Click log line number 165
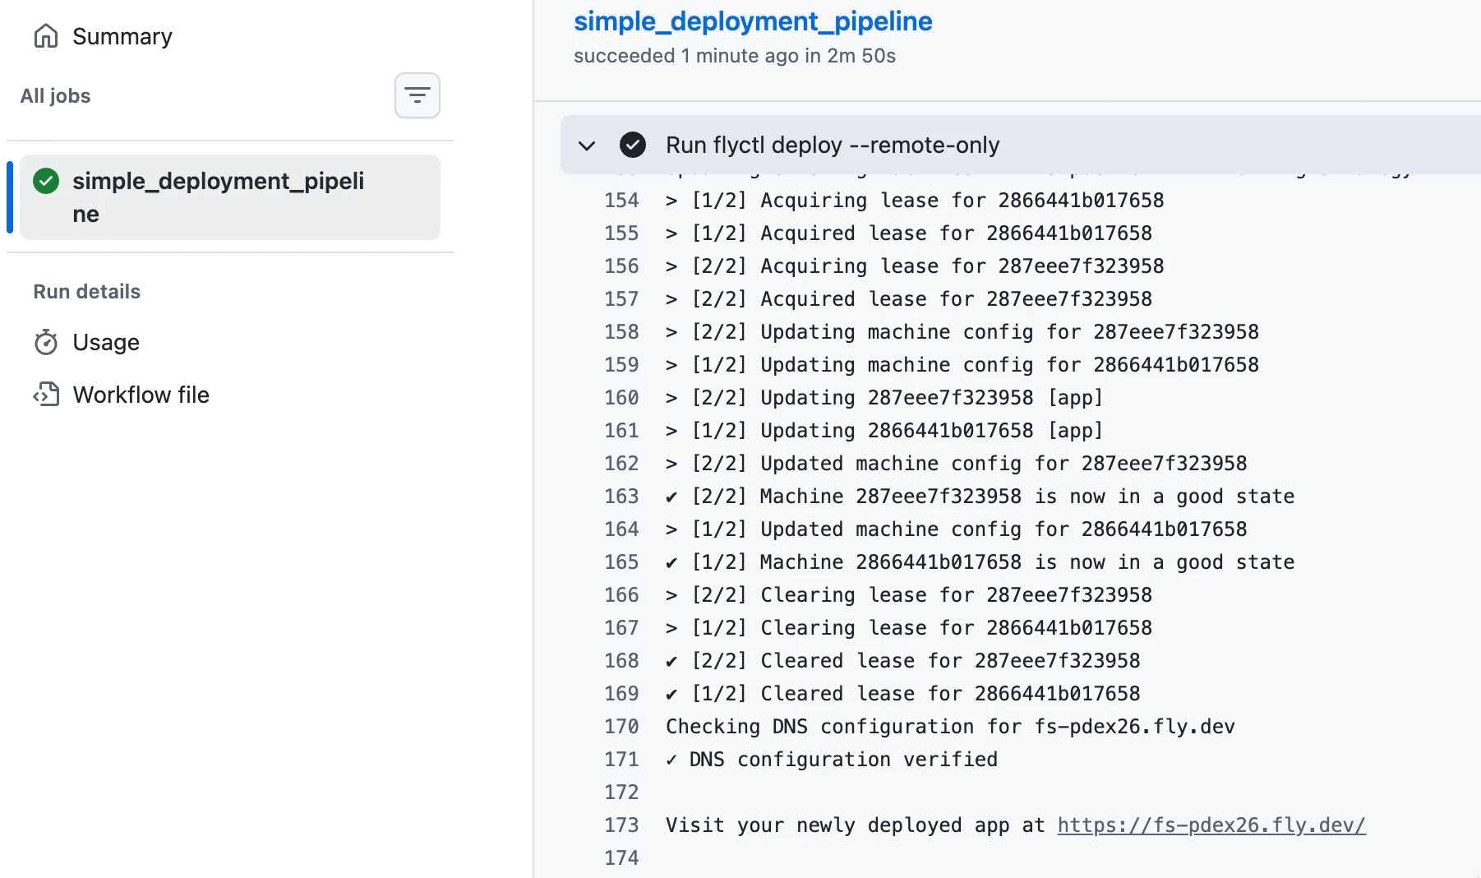The width and height of the screenshot is (1481, 878). (621, 562)
